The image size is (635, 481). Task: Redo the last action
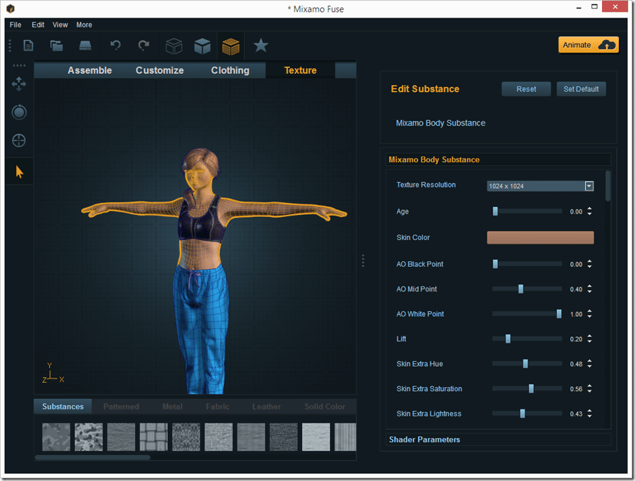(144, 46)
